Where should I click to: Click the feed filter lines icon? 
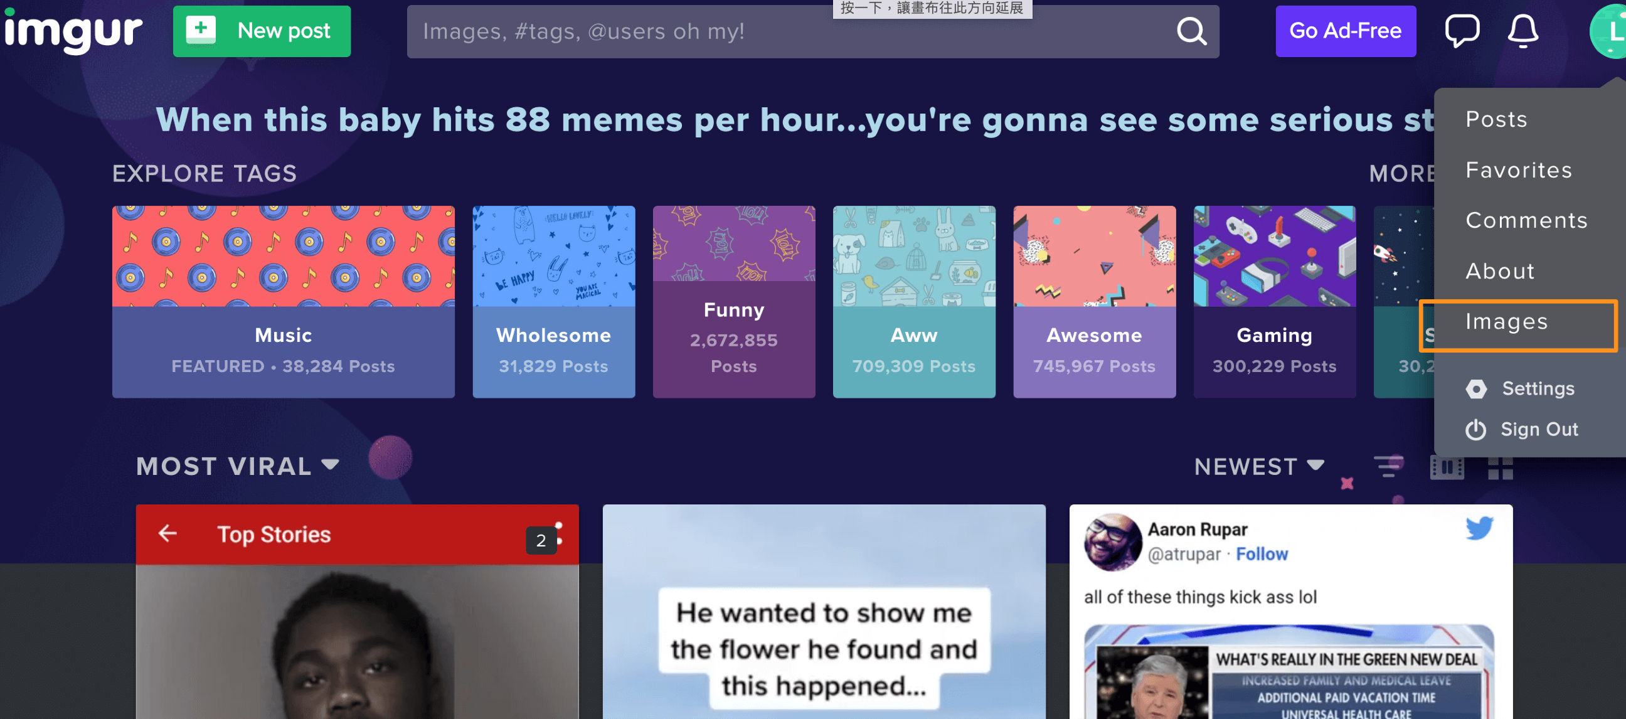click(x=1389, y=467)
